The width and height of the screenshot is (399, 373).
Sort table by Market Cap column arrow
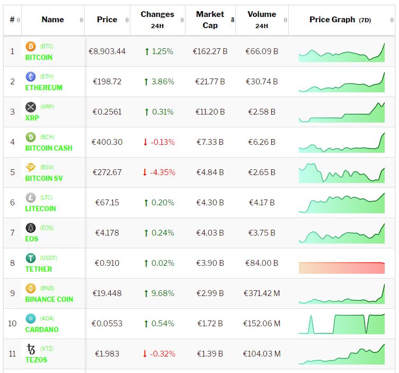[232, 20]
